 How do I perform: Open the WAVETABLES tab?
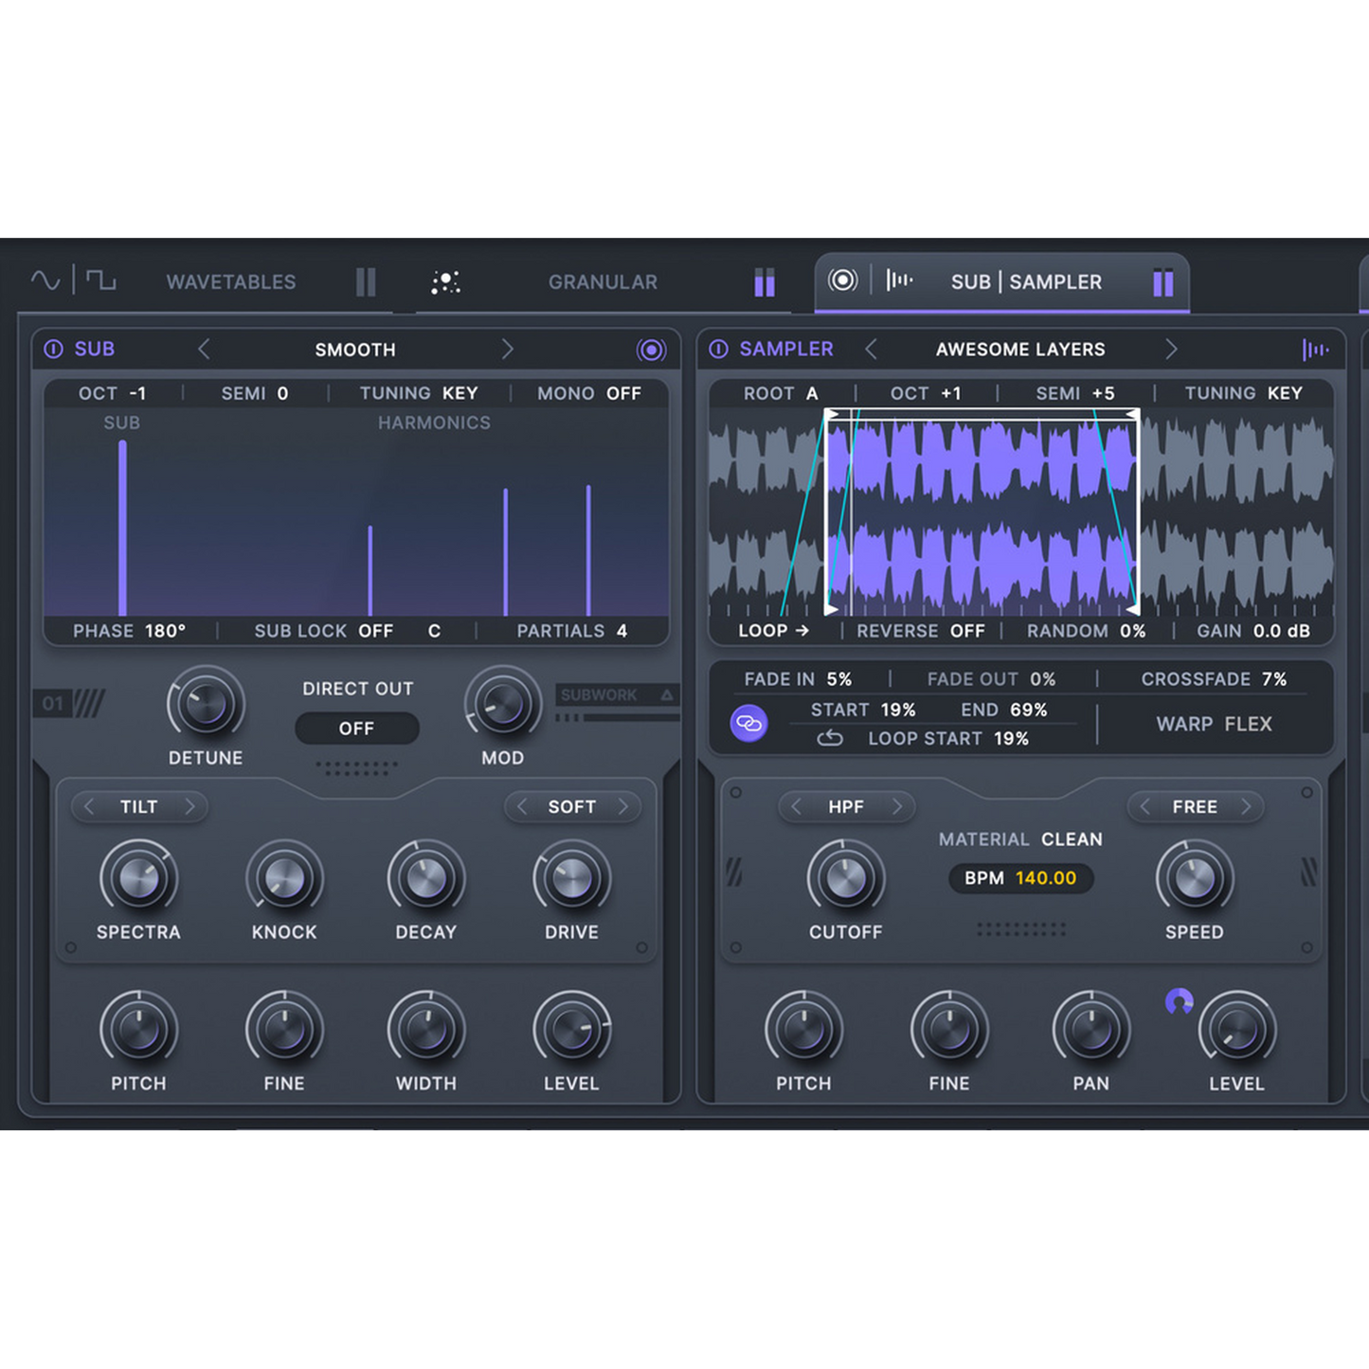(x=231, y=281)
